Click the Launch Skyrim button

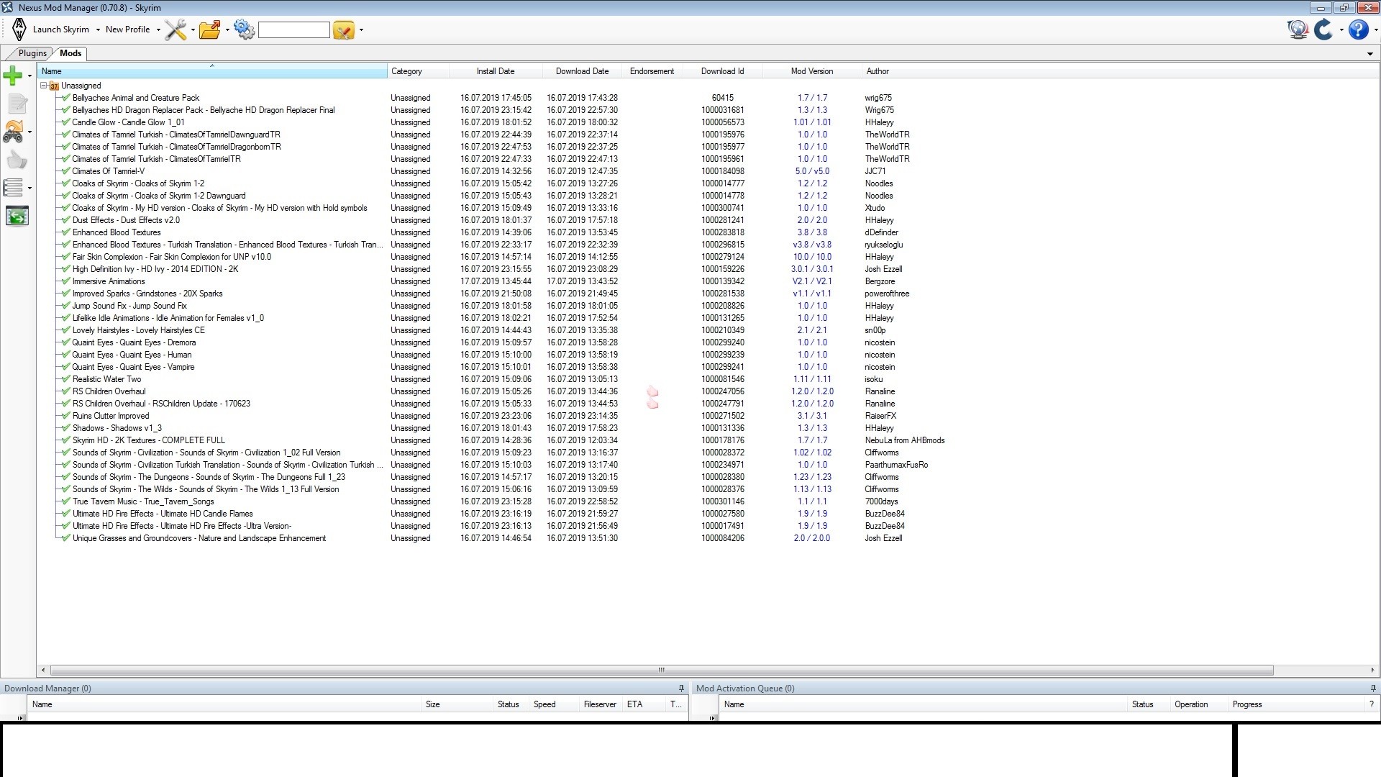tap(61, 29)
